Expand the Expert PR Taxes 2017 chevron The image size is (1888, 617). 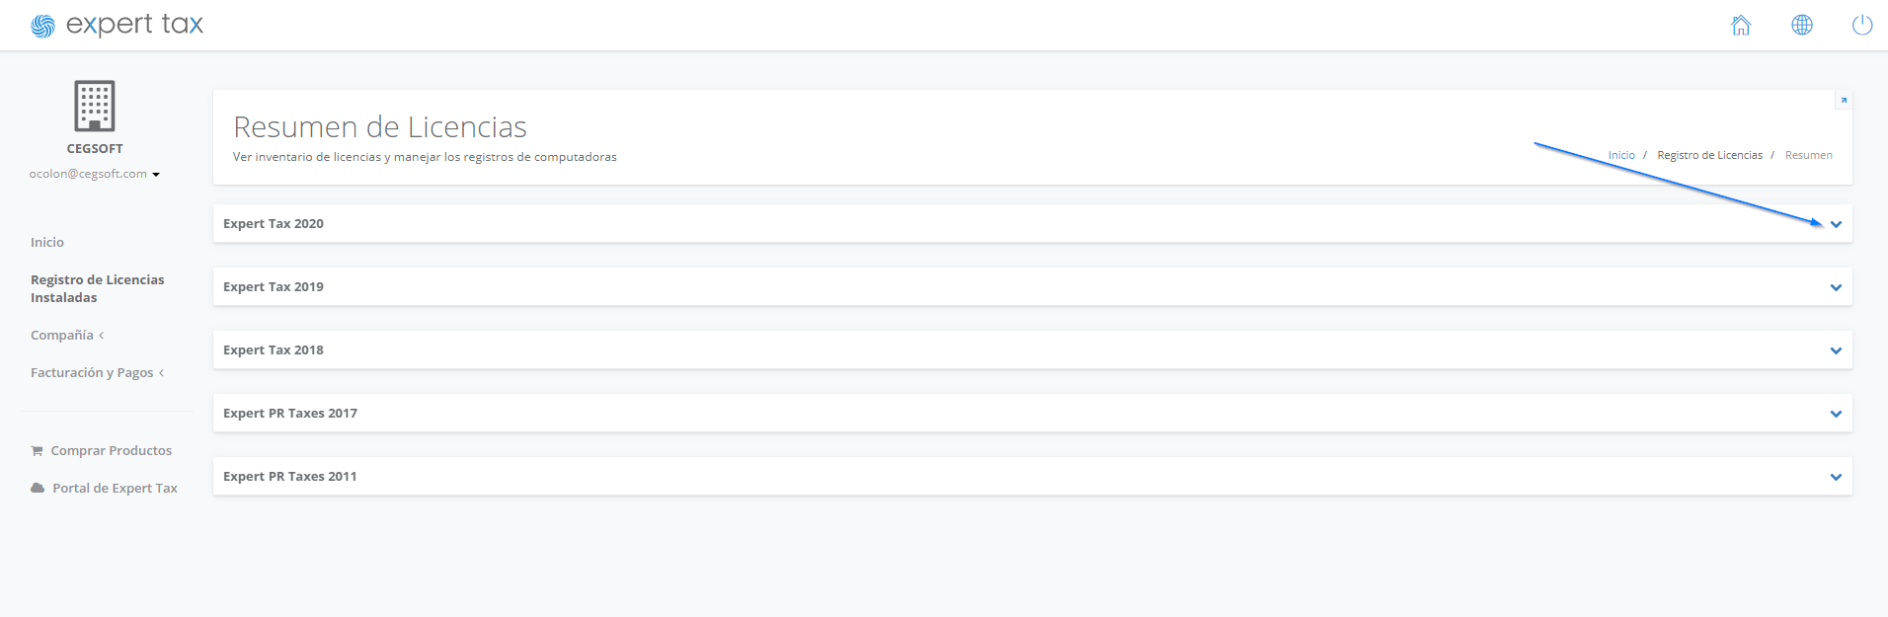point(1836,414)
